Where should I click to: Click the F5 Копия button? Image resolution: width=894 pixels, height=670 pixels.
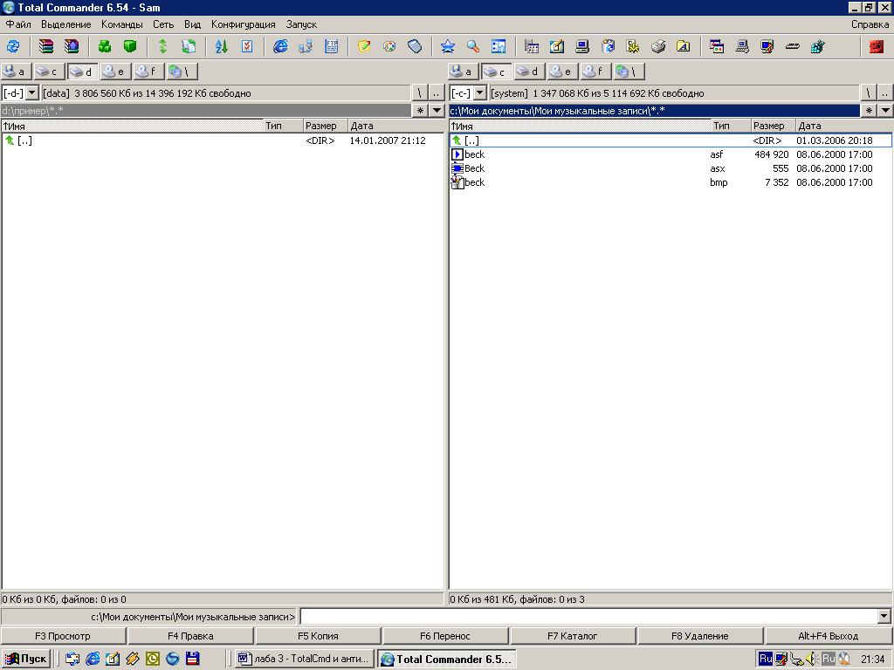318,636
